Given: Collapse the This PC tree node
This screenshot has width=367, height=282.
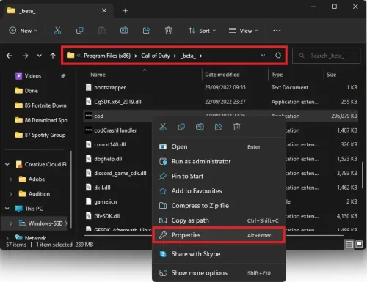Looking at the screenshot, I should pos(7,209).
